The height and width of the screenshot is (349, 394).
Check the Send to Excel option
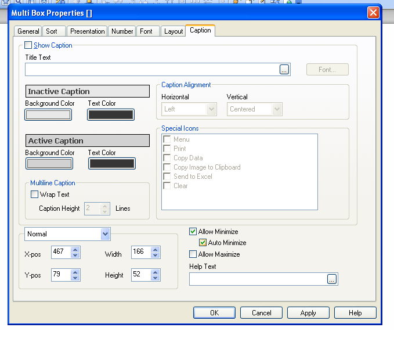[167, 177]
